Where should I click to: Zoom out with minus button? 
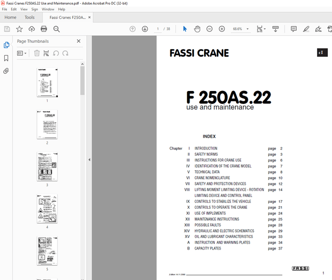tap(209, 29)
